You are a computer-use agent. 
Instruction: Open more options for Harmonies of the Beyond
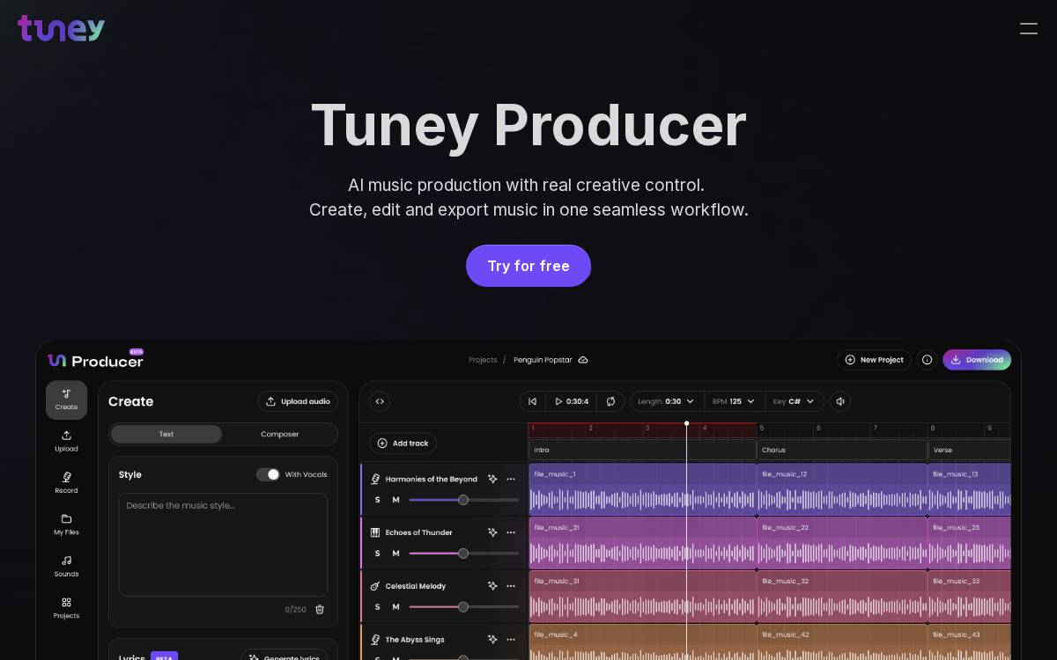click(x=511, y=480)
